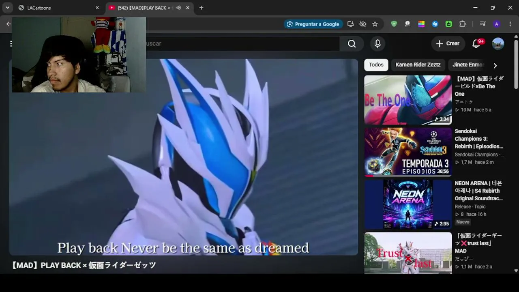Click the Release - Topic channel name
Image resolution: width=519 pixels, height=292 pixels.
click(x=470, y=206)
